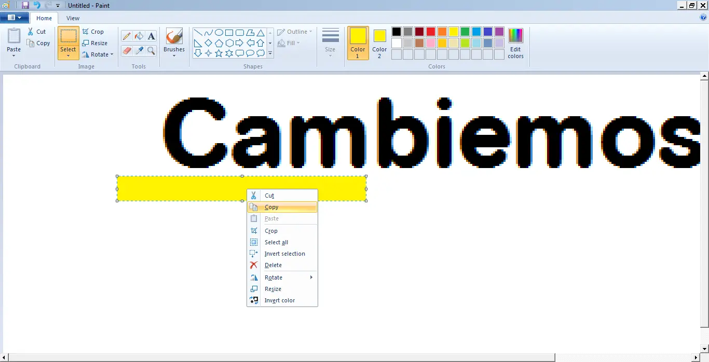This screenshot has width=709, height=362.
Task: Choose Invert selection in context menu
Action: click(283, 254)
